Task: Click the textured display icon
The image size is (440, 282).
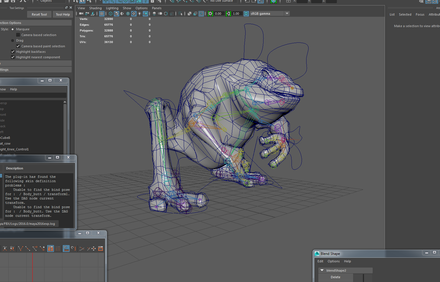Action: (134, 14)
